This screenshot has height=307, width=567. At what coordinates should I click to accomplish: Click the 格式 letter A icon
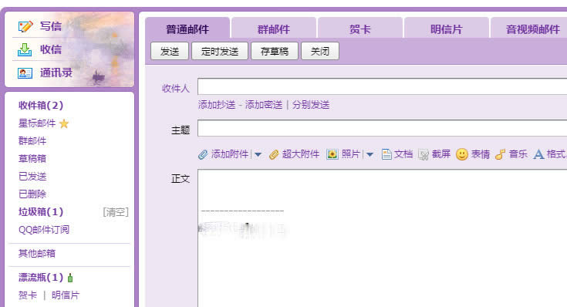pos(538,155)
